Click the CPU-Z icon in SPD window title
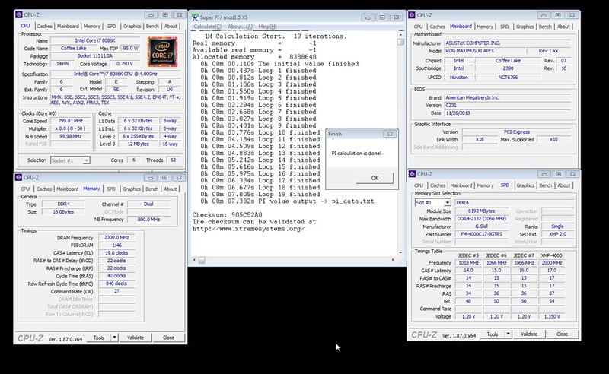609x374 pixels. point(412,174)
